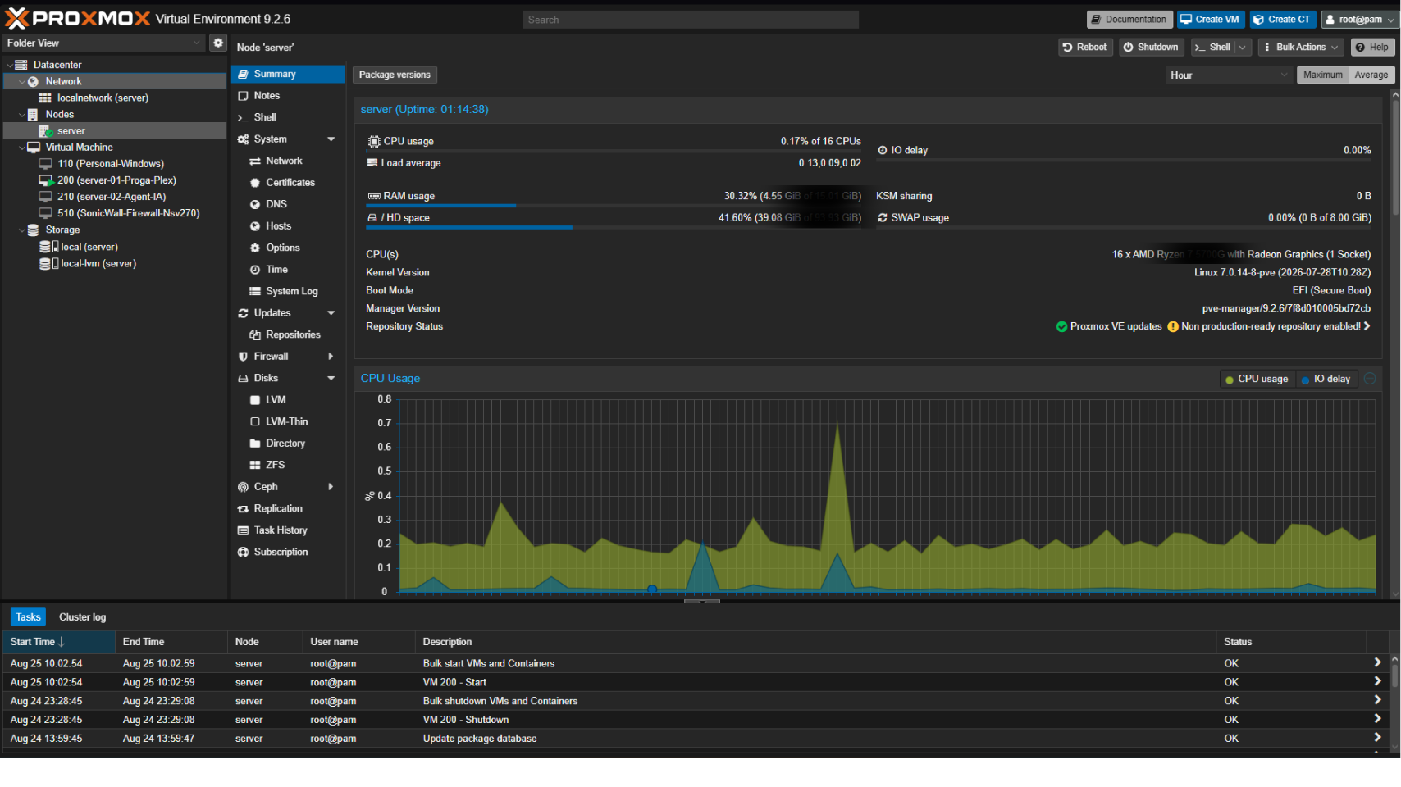The height and width of the screenshot is (787, 1401).
Task: Click the Search input field
Action: (x=691, y=20)
